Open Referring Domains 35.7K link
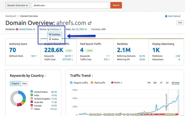Screen dimensions: 185x116 click(142, 56)
